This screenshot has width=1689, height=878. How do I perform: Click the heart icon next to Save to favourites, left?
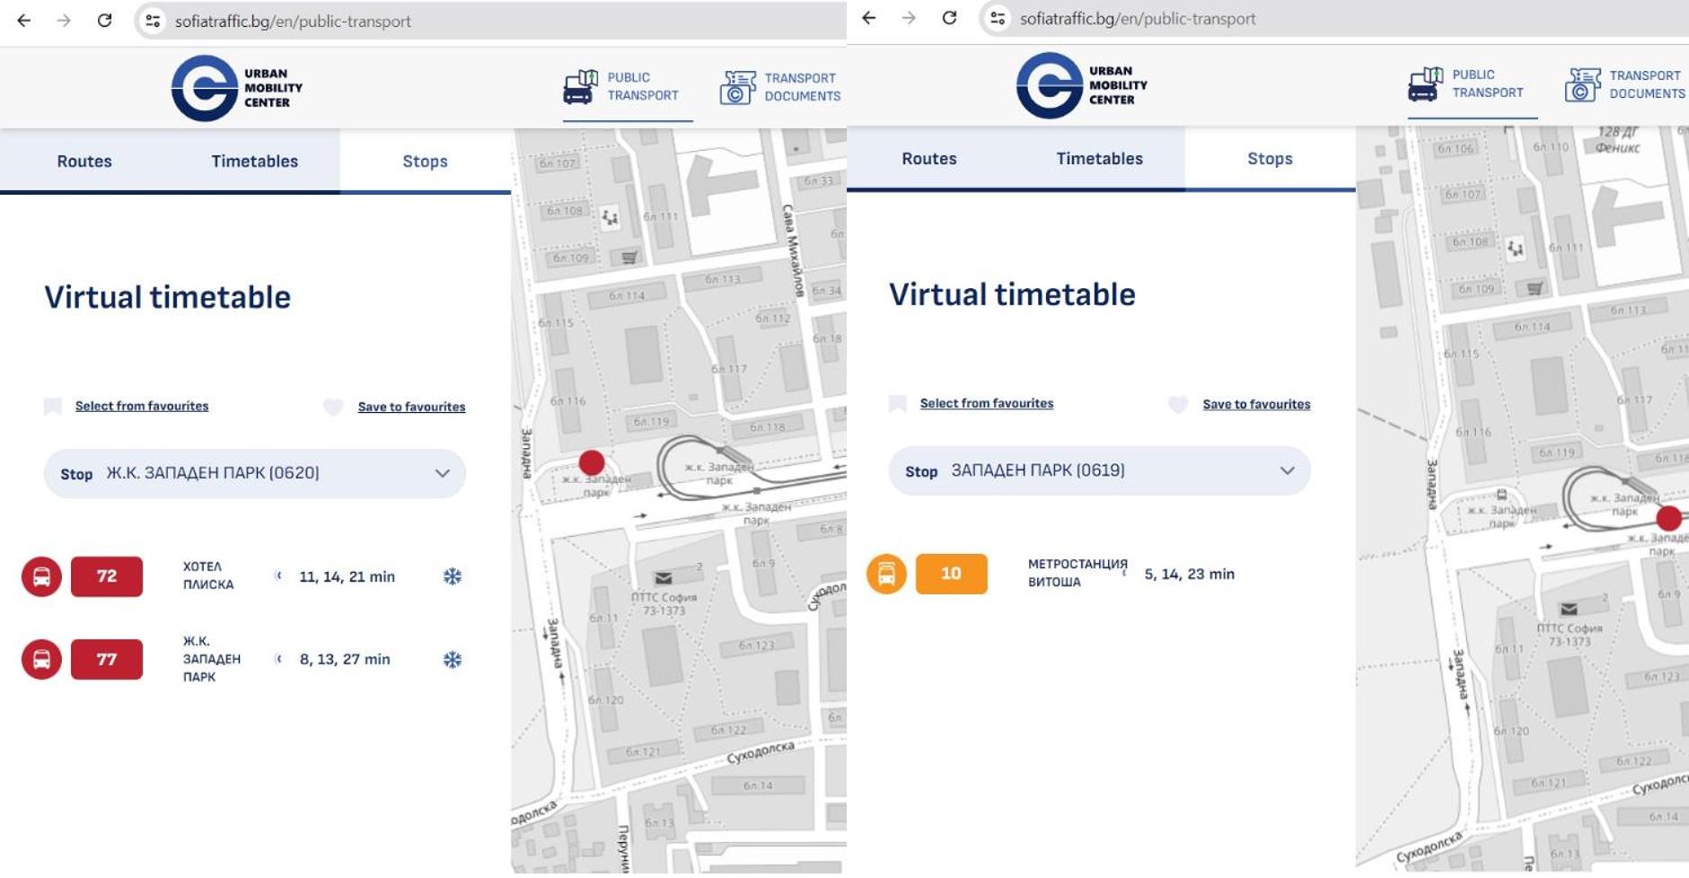tap(333, 407)
